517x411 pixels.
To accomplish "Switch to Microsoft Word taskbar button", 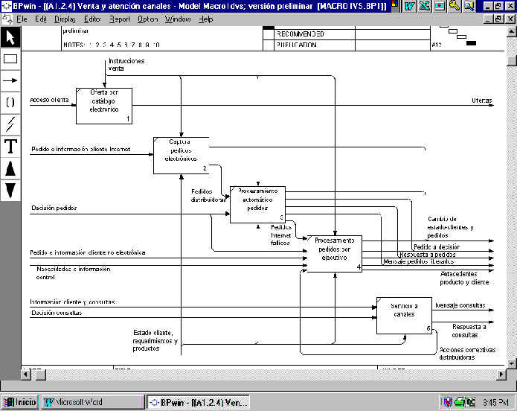I will coord(93,402).
